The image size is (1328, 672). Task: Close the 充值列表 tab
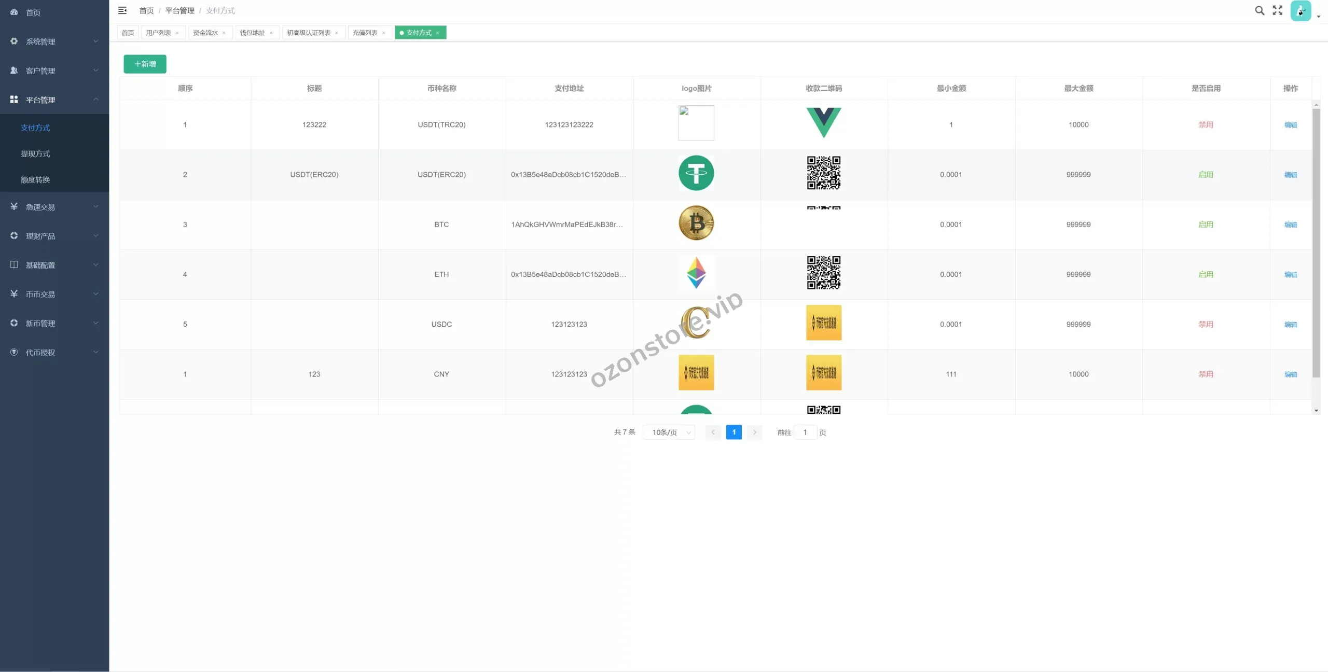coord(384,33)
